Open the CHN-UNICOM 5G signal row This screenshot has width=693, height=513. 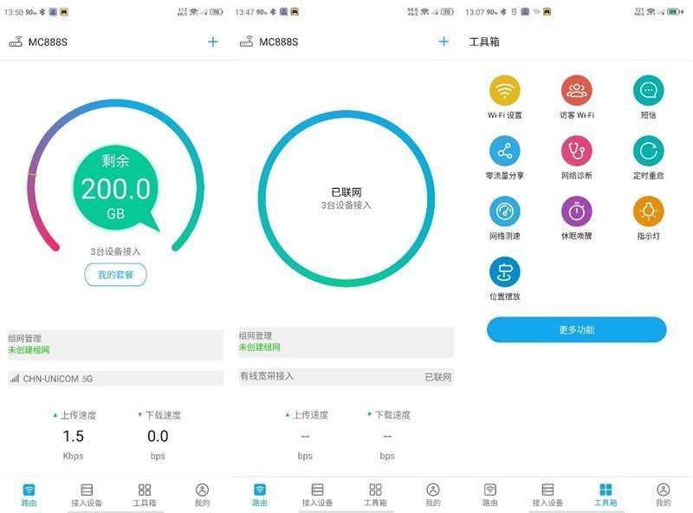click(115, 379)
